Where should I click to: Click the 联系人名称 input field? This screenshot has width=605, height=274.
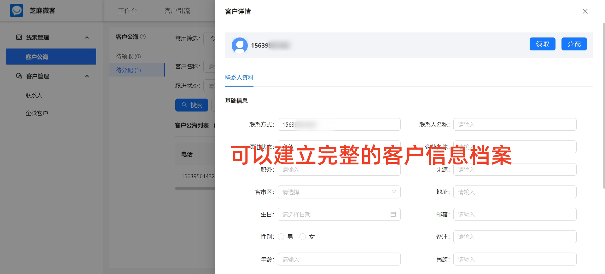[x=515, y=124]
